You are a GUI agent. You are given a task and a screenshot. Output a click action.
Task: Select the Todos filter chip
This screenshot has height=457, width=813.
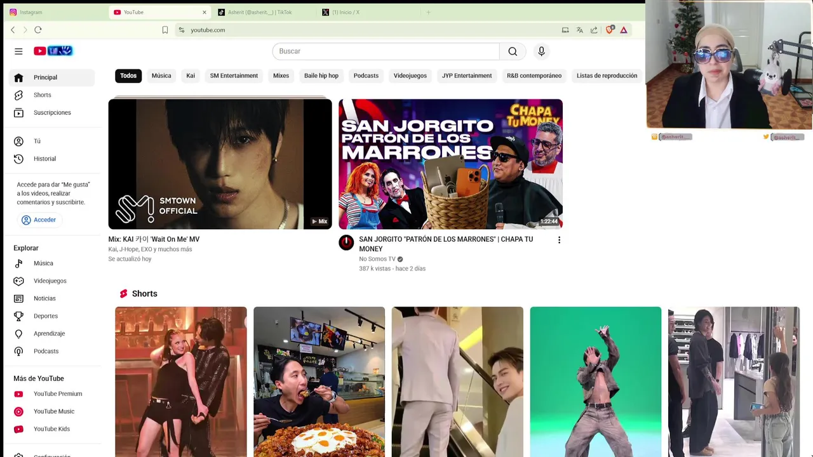pyautogui.click(x=128, y=76)
